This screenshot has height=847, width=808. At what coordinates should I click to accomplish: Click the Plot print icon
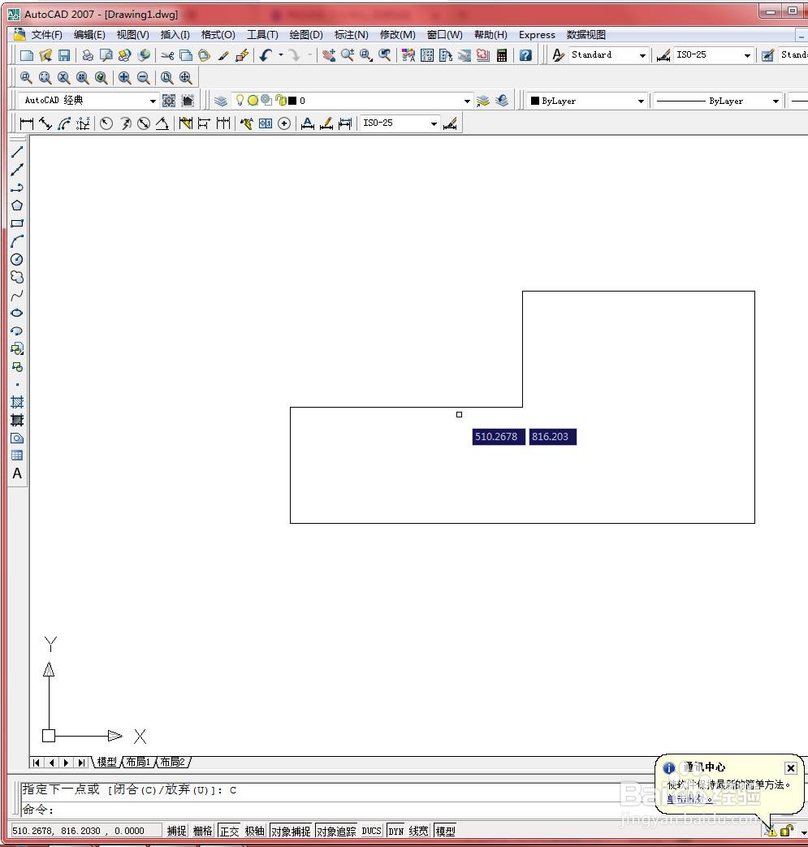[88, 55]
